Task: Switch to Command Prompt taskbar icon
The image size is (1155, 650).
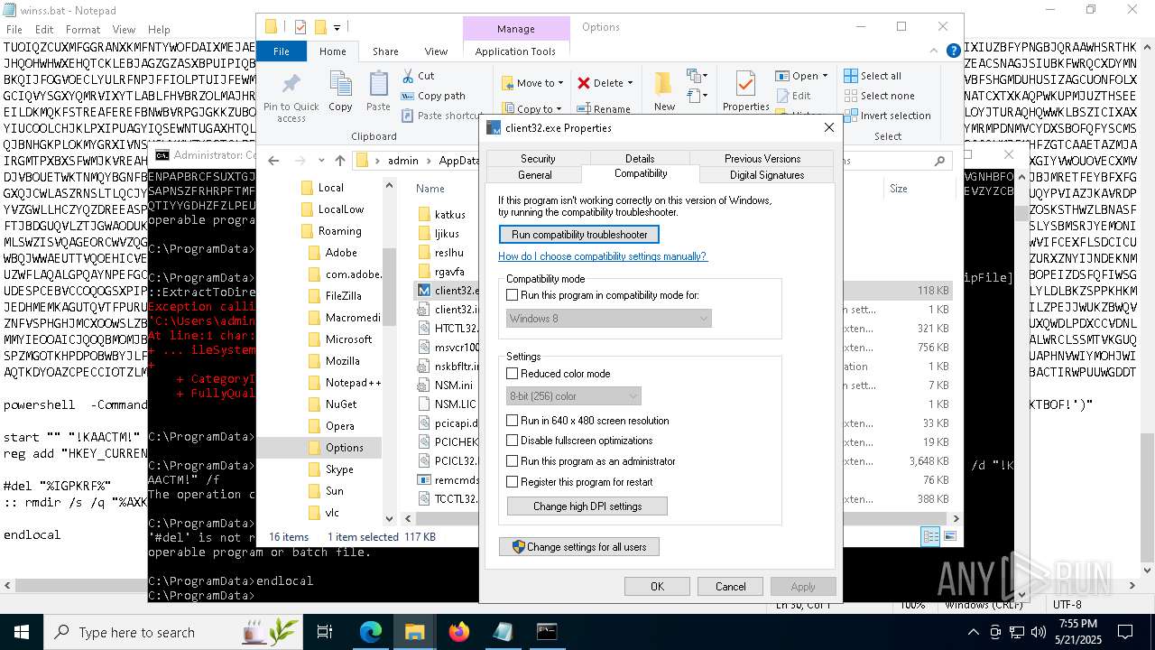Action: click(x=547, y=632)
